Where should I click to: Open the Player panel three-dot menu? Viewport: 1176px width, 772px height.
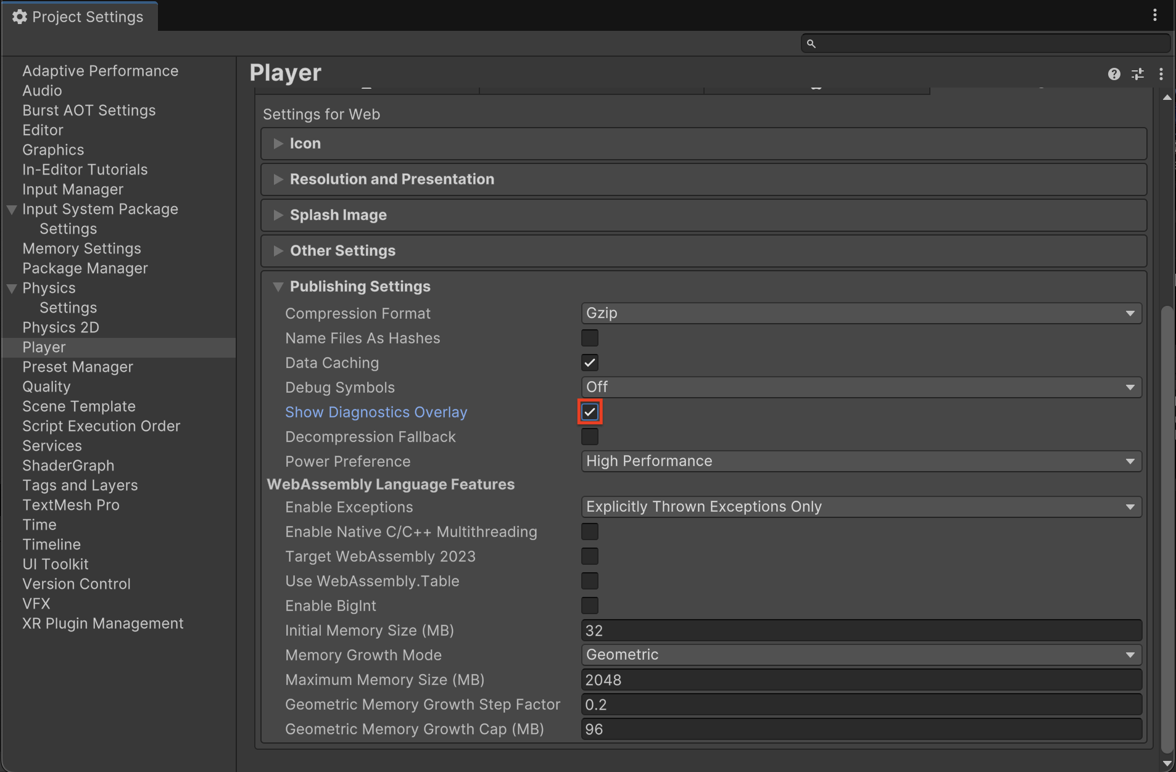click(x=1161, y=74)
